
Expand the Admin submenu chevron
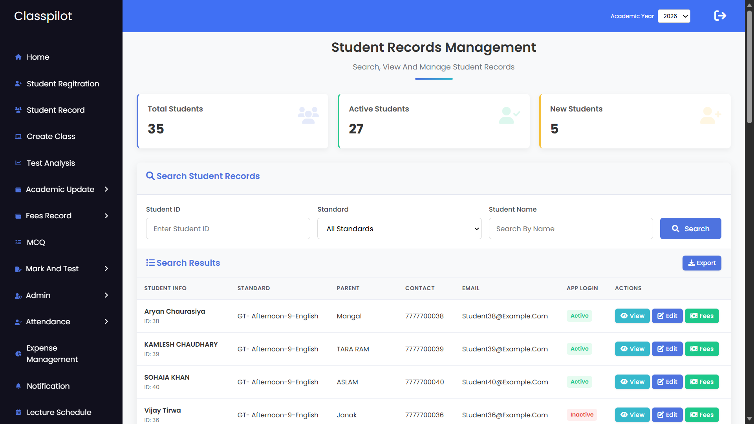click(x=106, y=295)
